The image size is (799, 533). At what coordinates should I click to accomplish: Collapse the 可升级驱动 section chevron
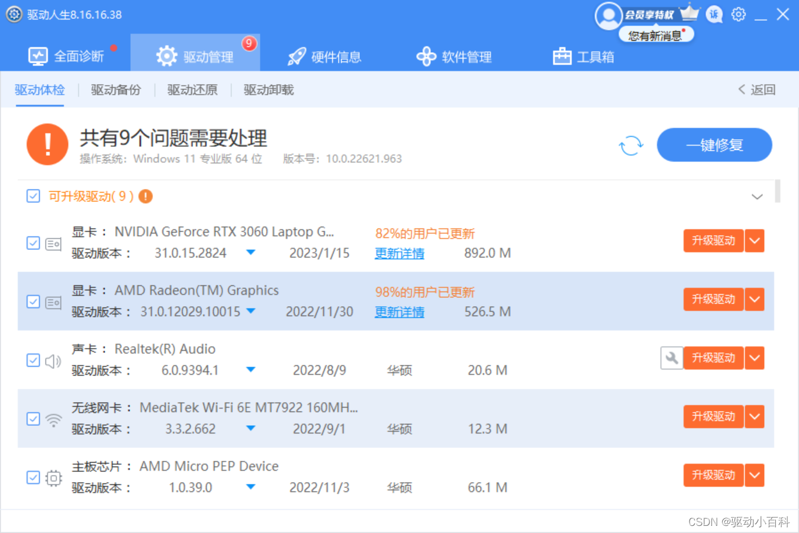(757, 197)
